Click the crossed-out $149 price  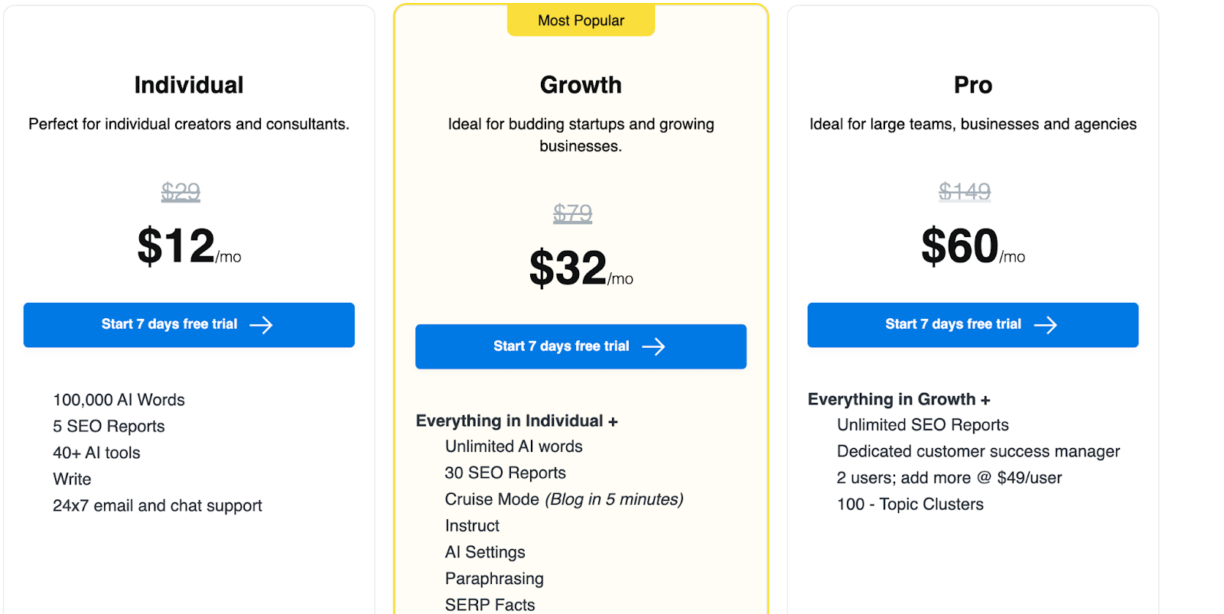tap(965, 191)
